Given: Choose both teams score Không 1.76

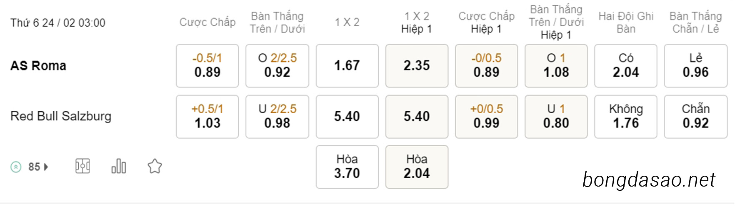Looking at the screenshot, I should 626,117.
